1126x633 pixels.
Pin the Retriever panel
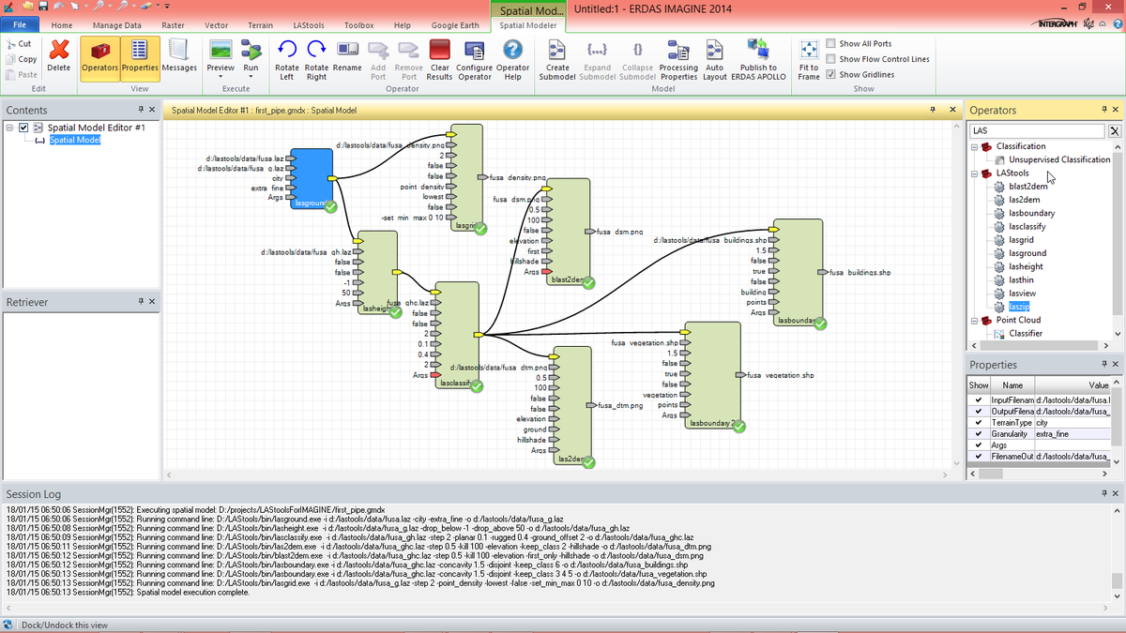tap(140, 302)
